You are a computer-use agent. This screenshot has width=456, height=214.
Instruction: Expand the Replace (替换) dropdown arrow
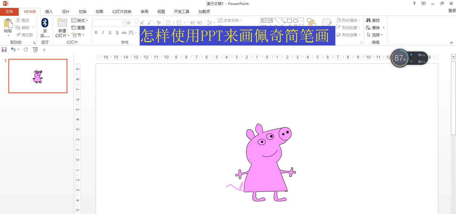384,28
